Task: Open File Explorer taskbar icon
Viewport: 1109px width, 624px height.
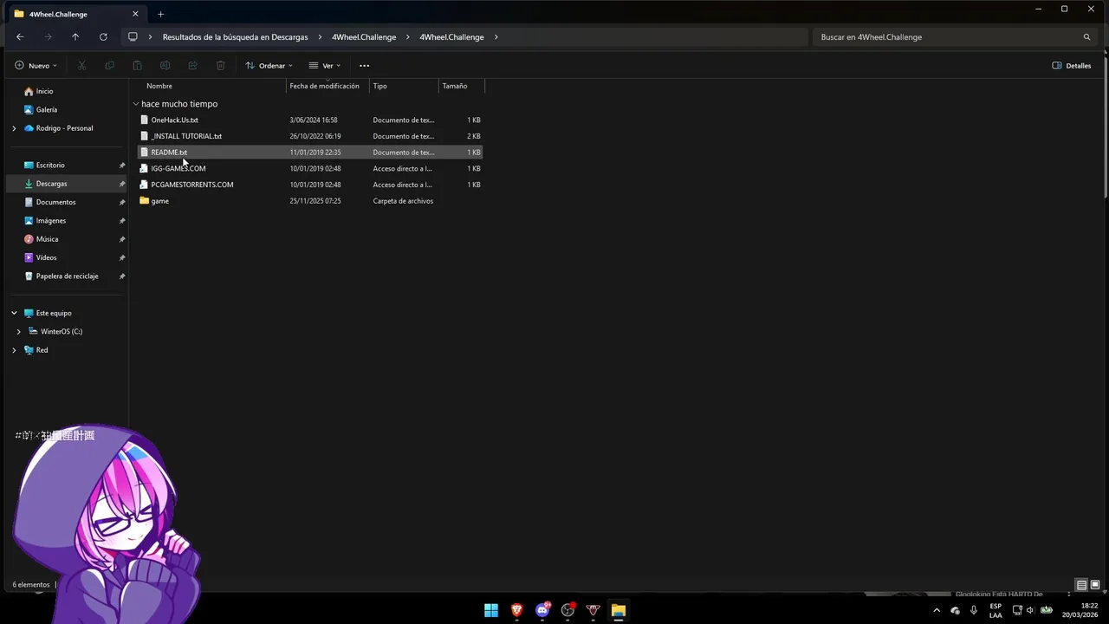Action: point(619,610)
